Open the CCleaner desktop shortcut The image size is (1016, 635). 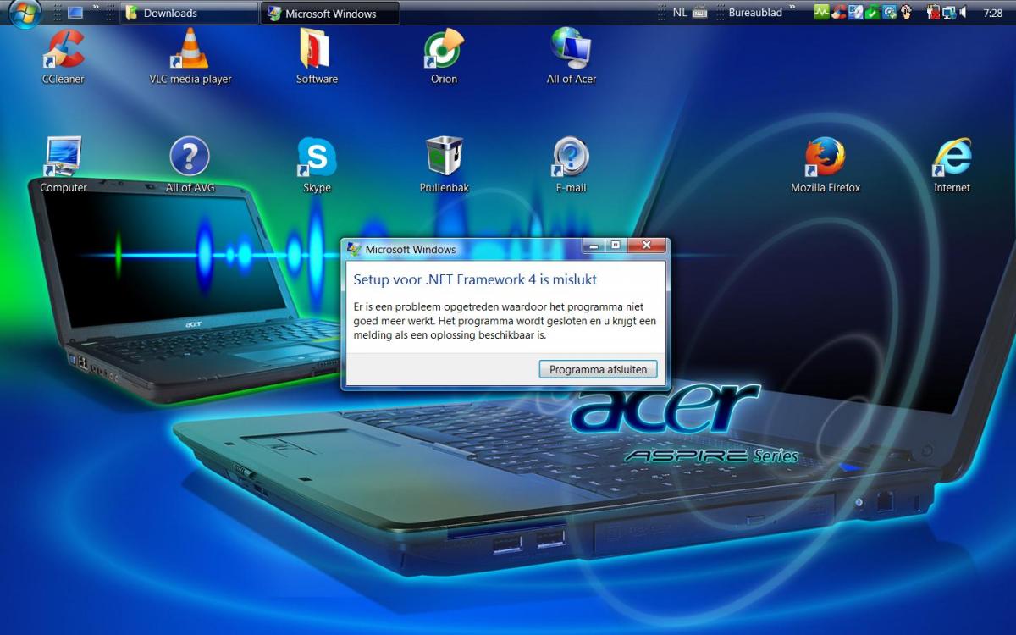(63, 57)
